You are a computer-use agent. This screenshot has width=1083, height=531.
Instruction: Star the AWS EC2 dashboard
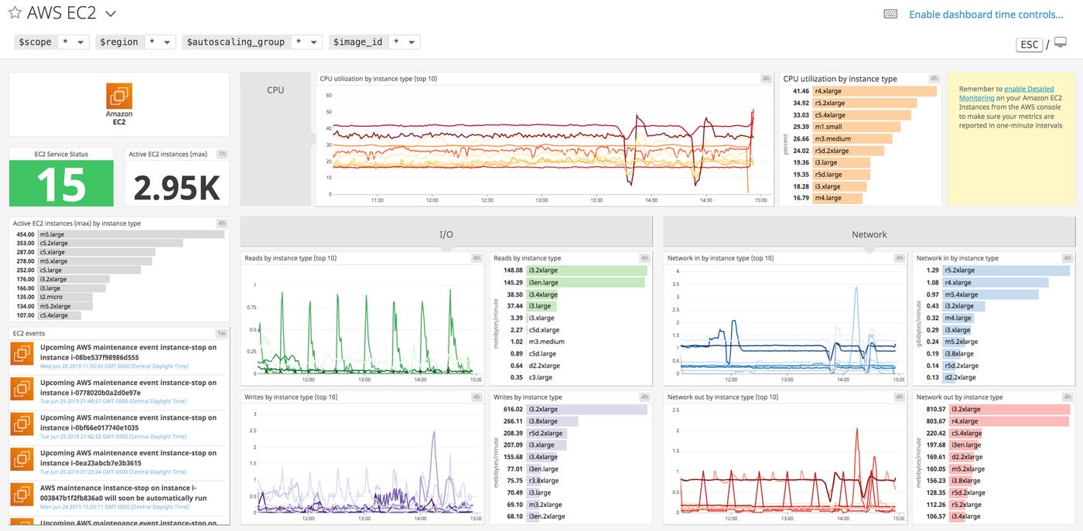click(13, 12)
